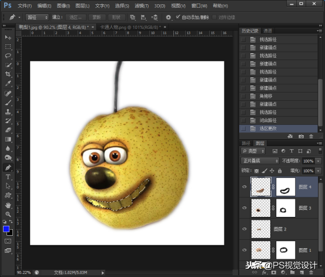Viewport: 325px width, 277px height.
Task: Open Layers panel flyout menu
Action: tap(319, 143)
